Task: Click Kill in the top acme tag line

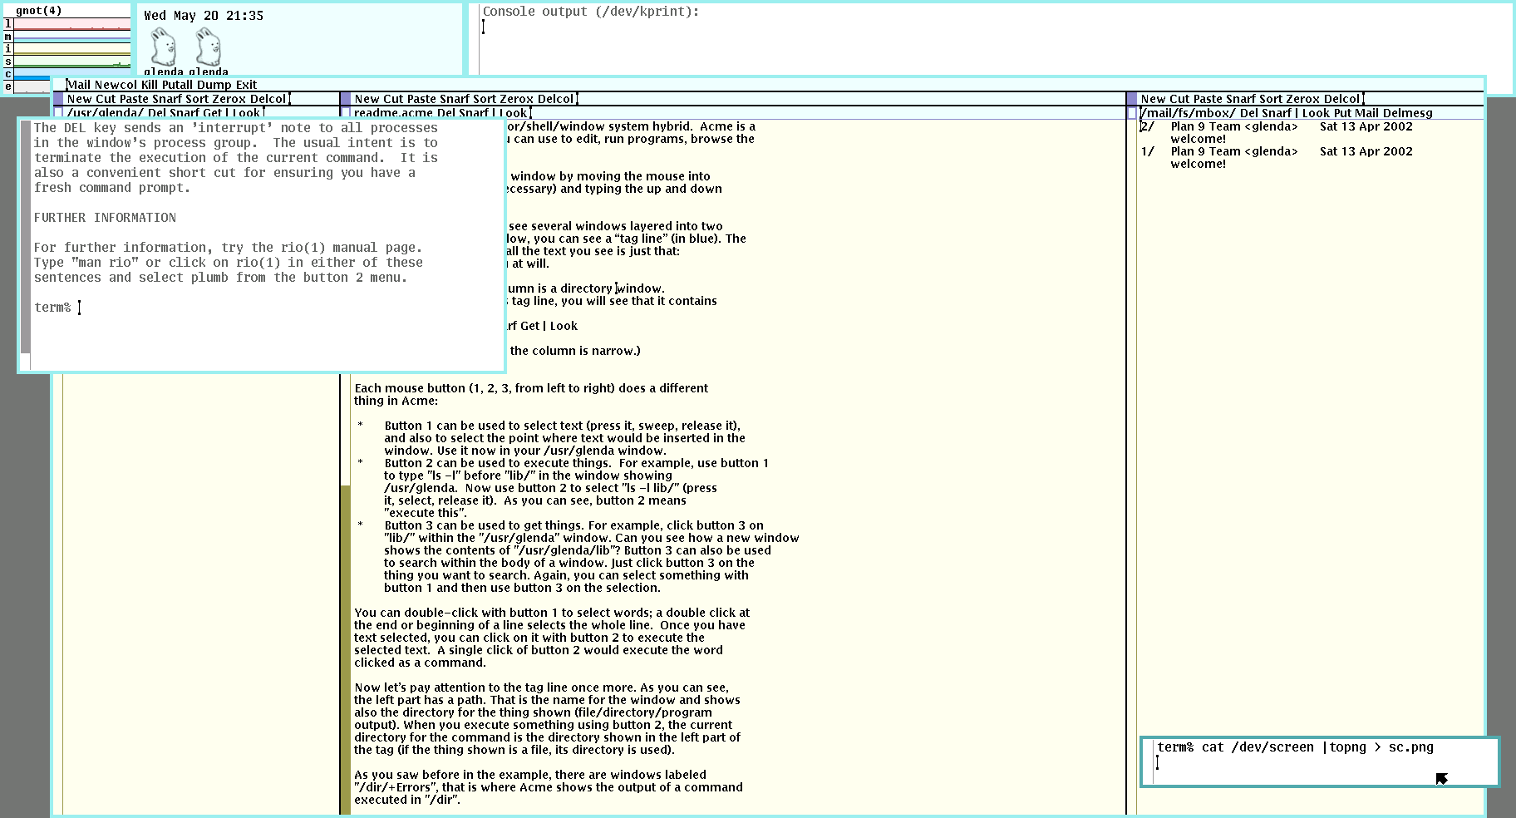Action: (150, 85)
